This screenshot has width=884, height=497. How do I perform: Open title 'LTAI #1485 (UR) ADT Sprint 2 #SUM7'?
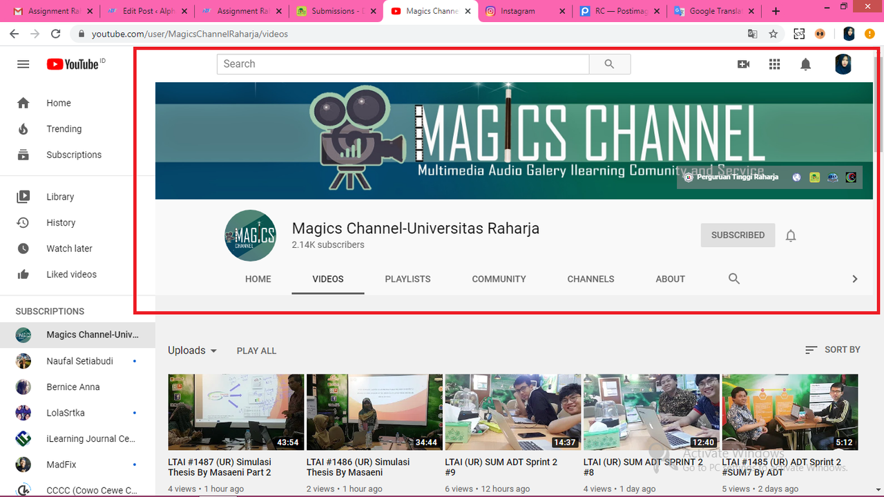pyautogui.click(x=782, y=467)
